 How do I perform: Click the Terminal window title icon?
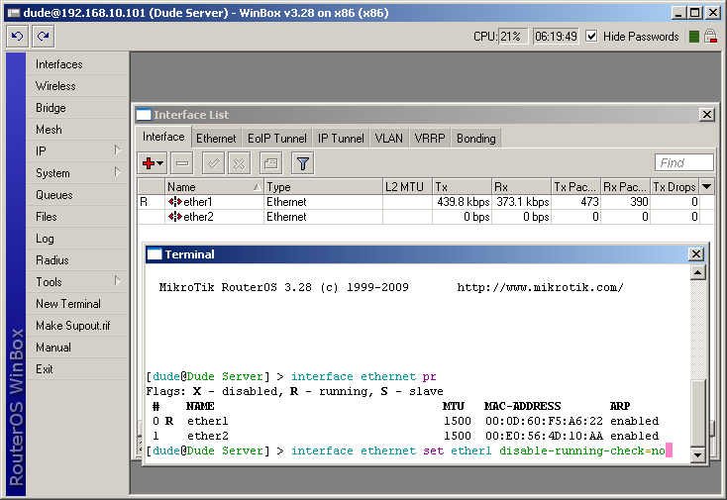tap(155, 253)
